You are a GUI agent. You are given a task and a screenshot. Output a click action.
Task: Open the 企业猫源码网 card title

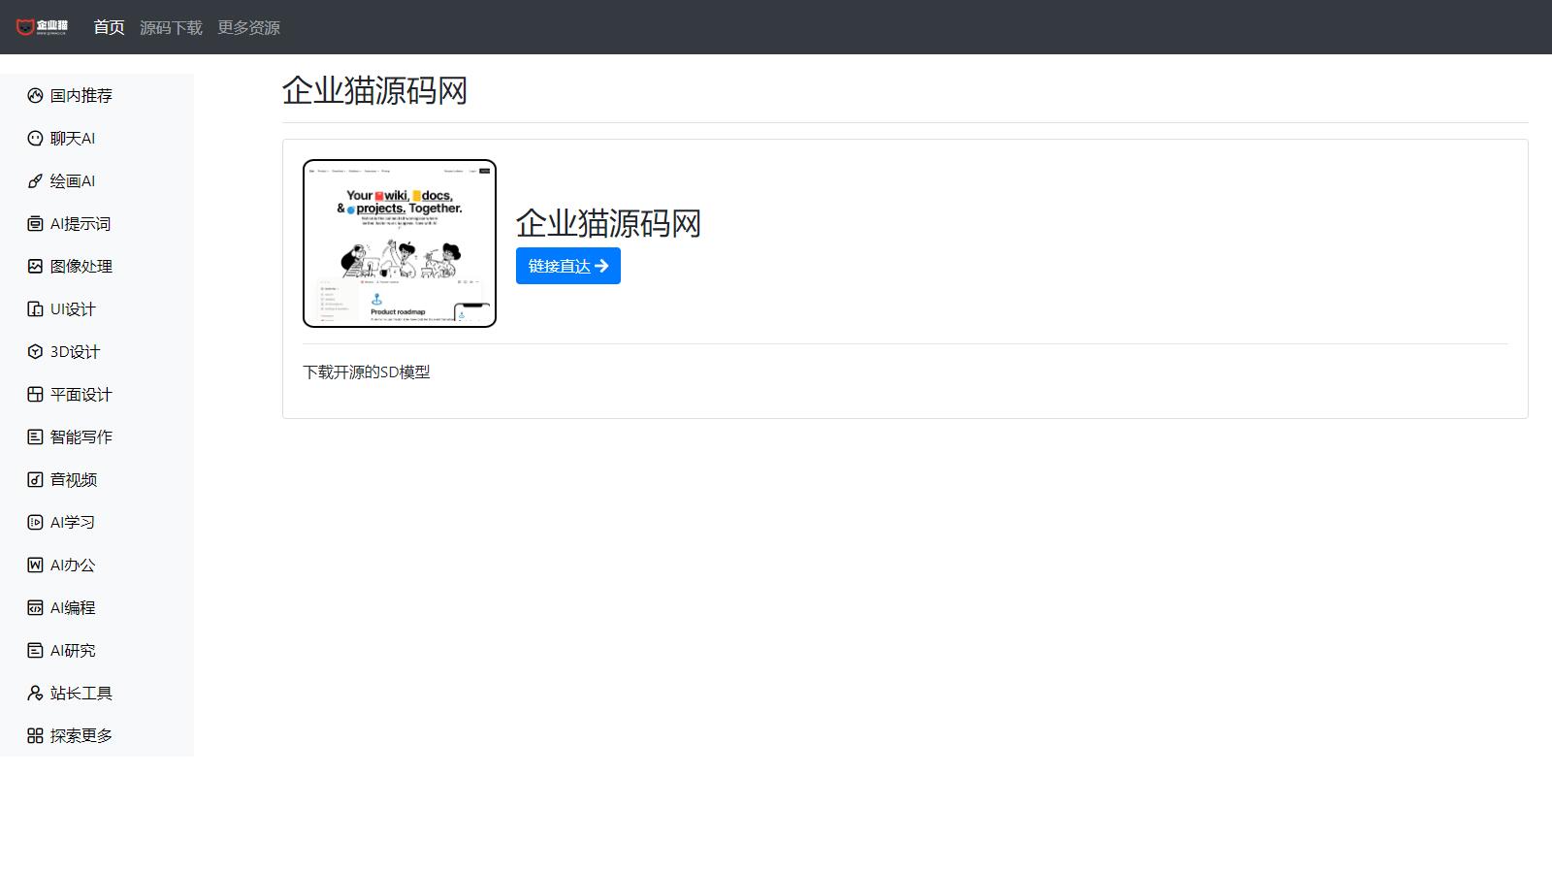click(x=608, y=223)
